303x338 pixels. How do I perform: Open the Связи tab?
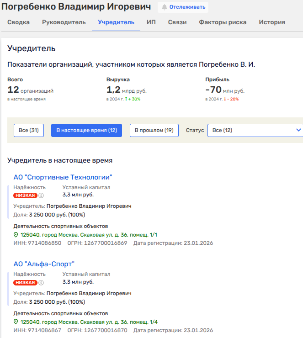[177, 22]
